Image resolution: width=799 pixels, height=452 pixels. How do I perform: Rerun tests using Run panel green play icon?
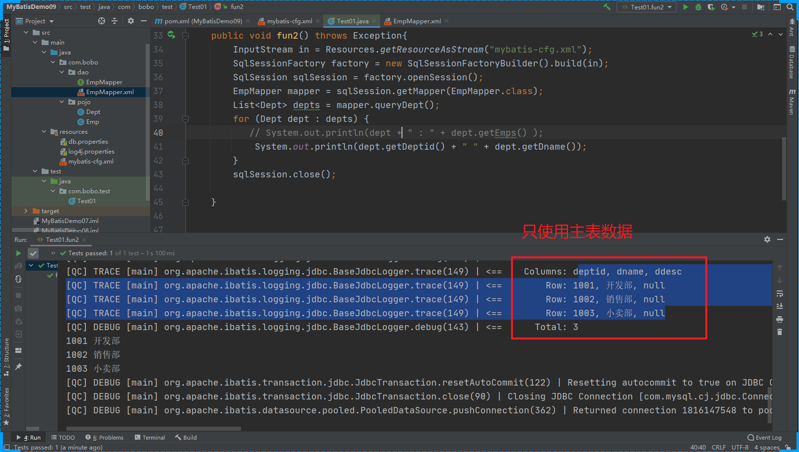pyautogui.click(x=18, y=253)
